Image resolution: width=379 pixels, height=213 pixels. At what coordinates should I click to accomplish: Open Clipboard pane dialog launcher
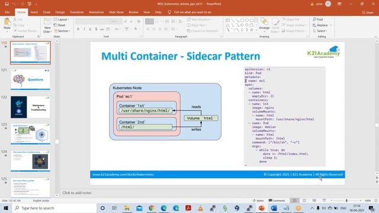38,37
